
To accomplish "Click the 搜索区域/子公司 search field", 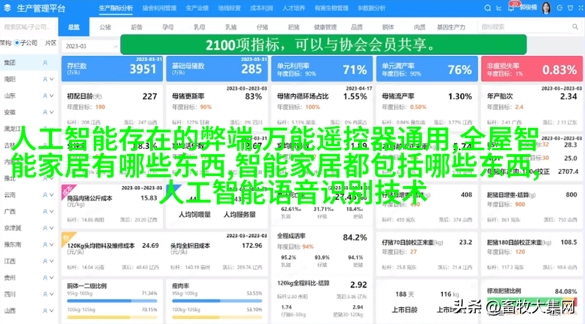I will 27,27.
